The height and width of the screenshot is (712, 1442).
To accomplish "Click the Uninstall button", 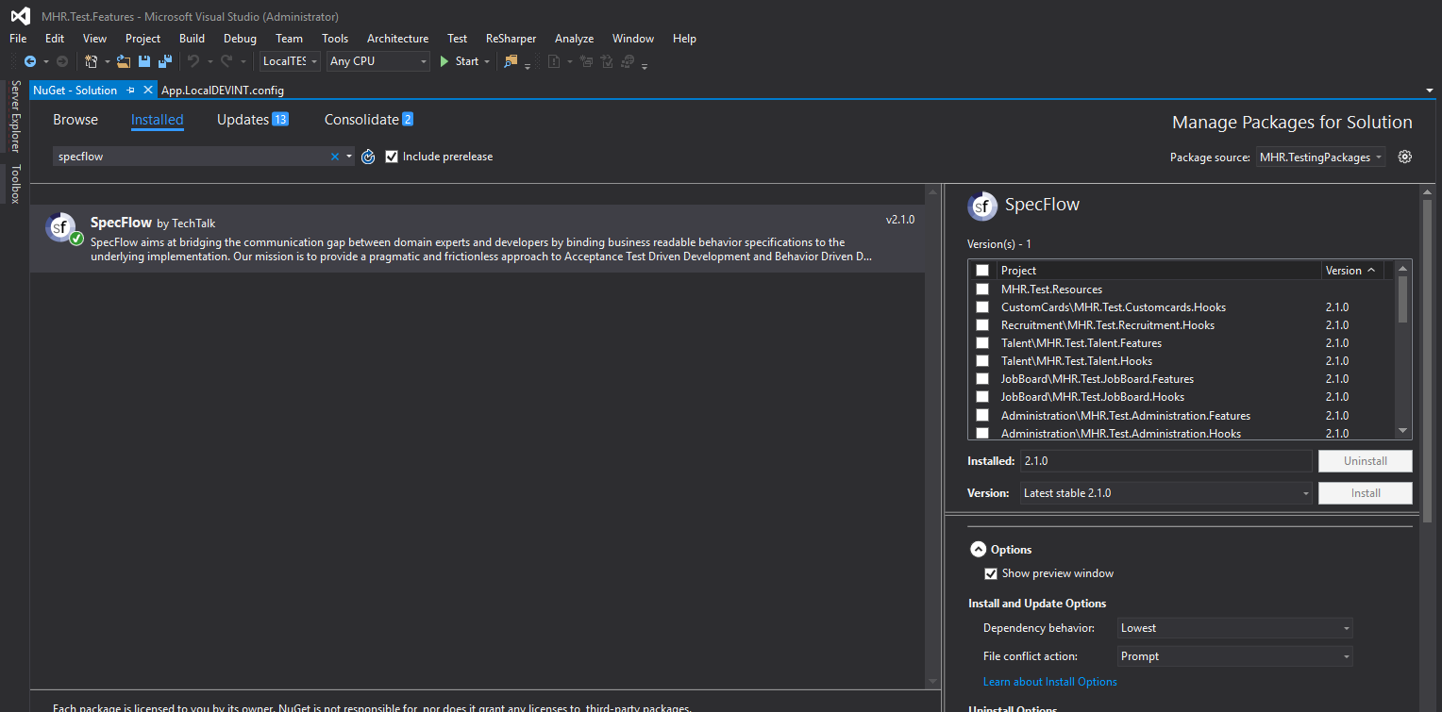I will click(x=1366, y=461).
